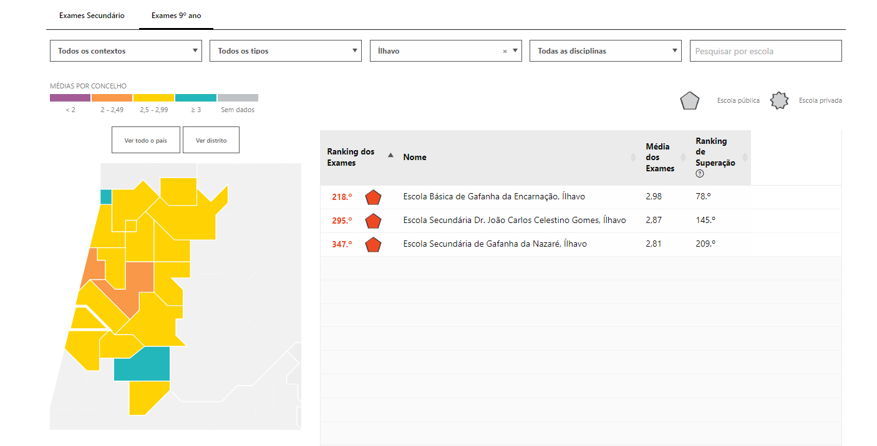Switch to the Exames Secundário tab
The image size is (877, 446).
[x=92, y=16]
